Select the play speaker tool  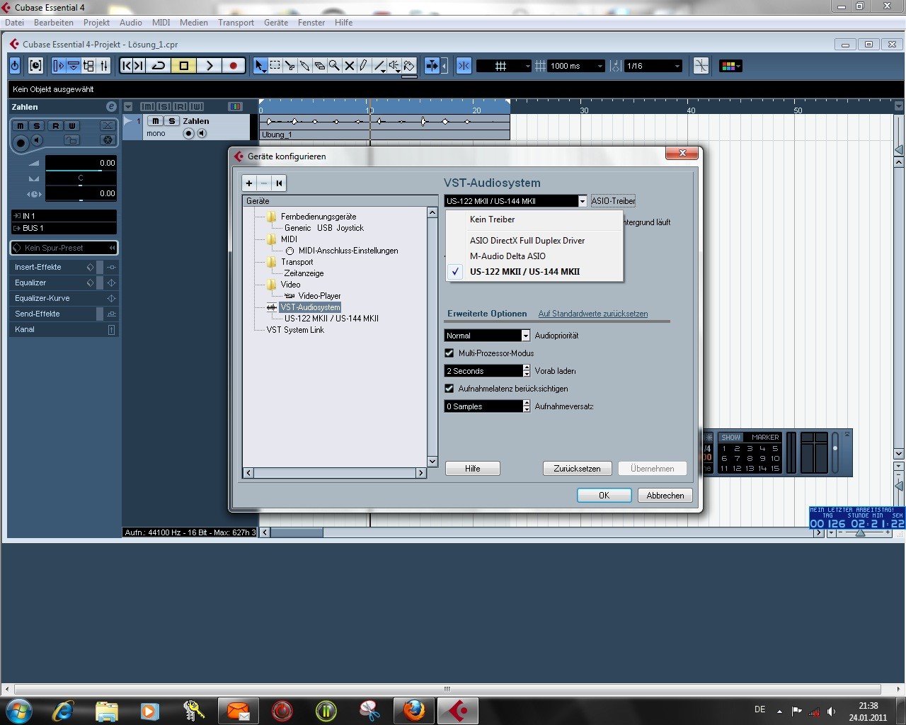pyautogui.click(x=394, y=66)
